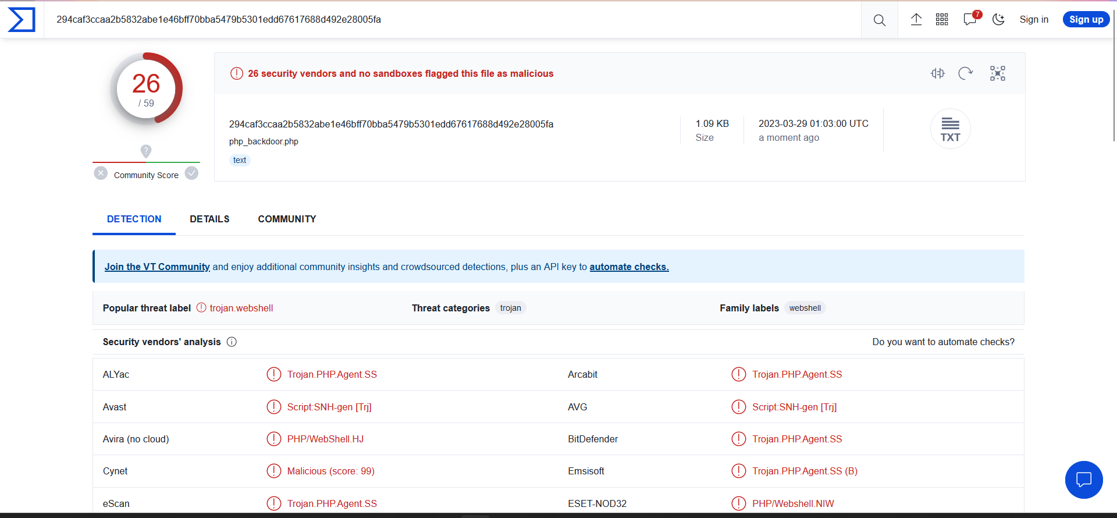Click the 1.09 KB size value
1117x518 pixels.
coord(712,123)
